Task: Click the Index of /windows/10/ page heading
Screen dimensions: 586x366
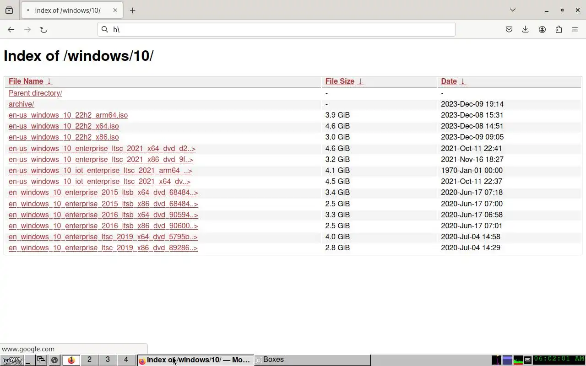Action: pos(78,56)
